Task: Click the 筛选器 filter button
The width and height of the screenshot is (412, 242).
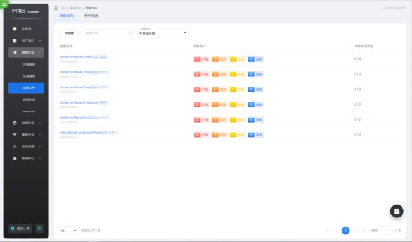Action: [x=69, y=33]
